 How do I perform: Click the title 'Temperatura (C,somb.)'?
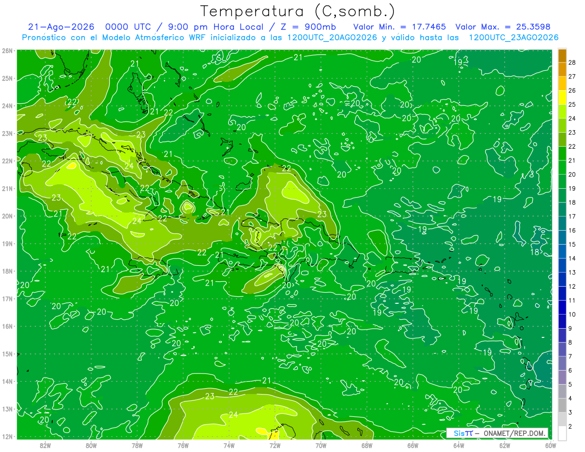coord(298,11)
